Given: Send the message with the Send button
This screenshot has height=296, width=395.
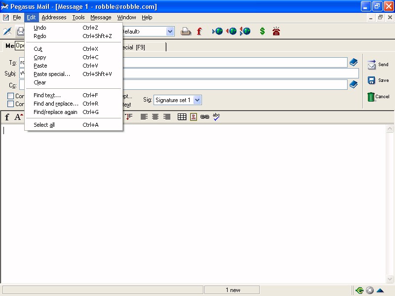Looking at the screenshot, I should [378, 65].
